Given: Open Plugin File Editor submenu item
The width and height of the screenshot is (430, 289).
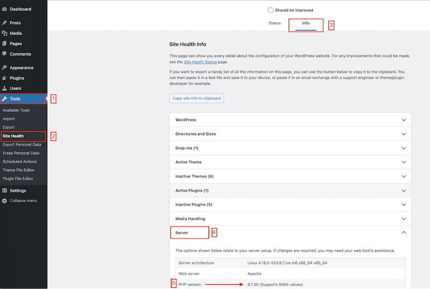Looking at the screenshot, I should (x=18, y=179).
